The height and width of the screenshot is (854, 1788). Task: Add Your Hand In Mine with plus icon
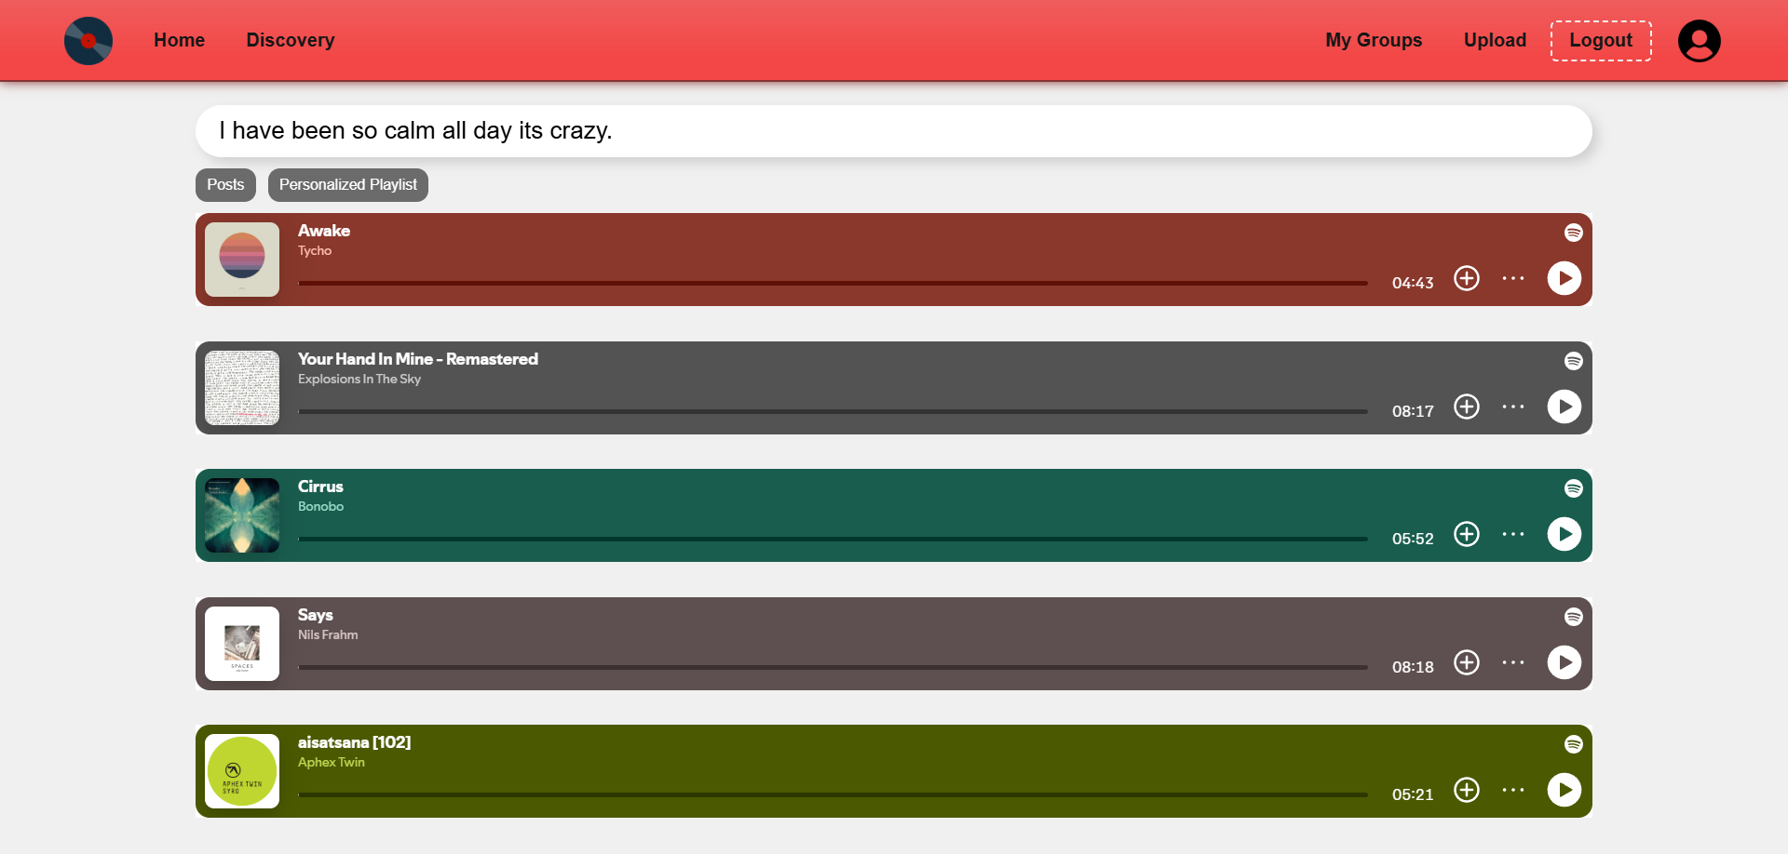(x=1467, y=407)
